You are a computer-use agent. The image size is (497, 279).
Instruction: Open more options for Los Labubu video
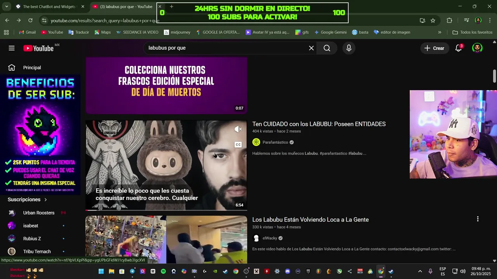478,219
